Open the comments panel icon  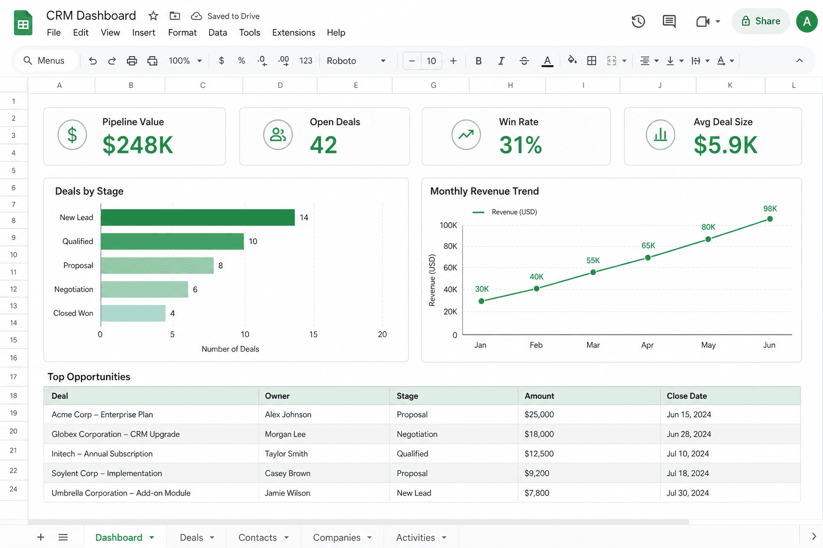pyautogui.click(x=669, y=21)
